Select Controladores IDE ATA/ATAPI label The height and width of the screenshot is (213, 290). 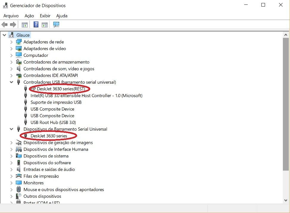click(x=51, y=75)
